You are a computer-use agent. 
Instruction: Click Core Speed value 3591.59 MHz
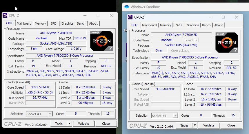click(40, 87)
